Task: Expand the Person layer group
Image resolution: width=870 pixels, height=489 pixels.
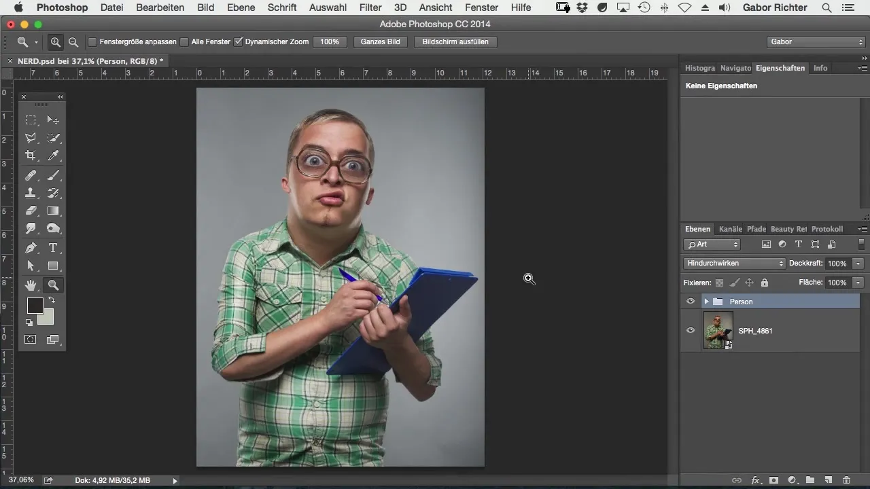Action: (x=706, y=302)
